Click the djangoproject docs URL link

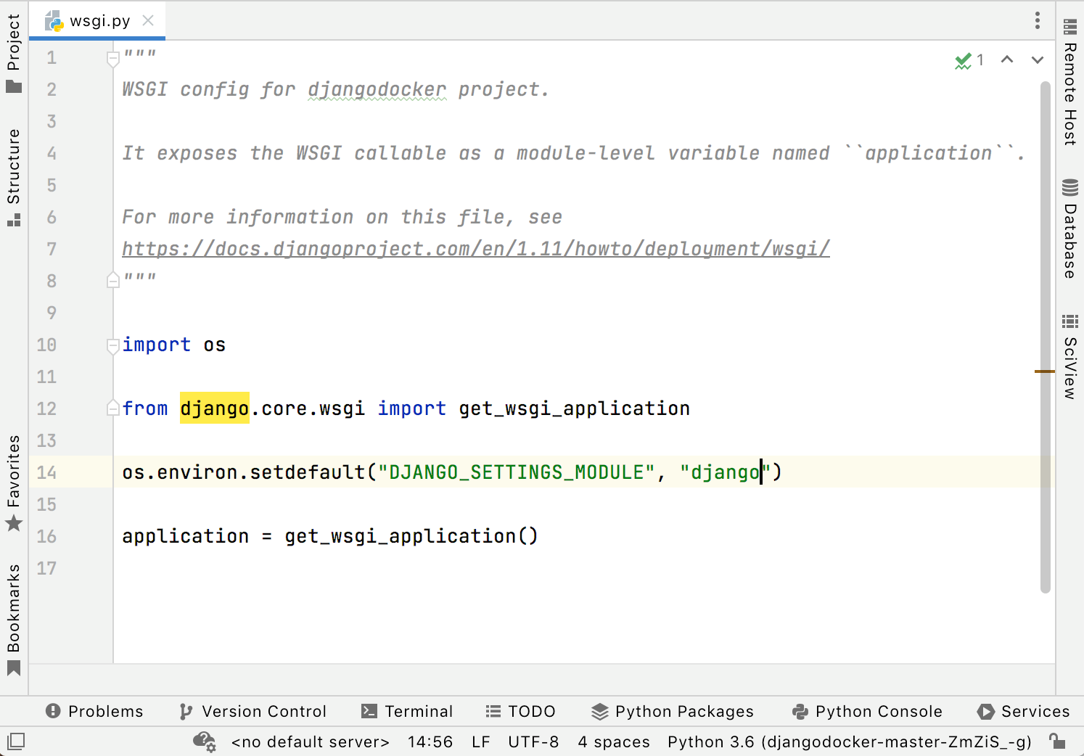(x=475, y=249)
